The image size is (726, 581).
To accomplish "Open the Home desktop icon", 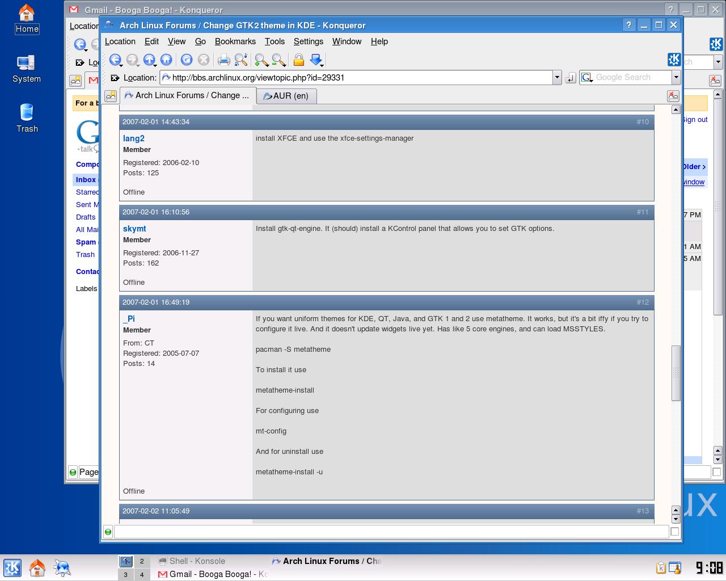I will (27, 19).
